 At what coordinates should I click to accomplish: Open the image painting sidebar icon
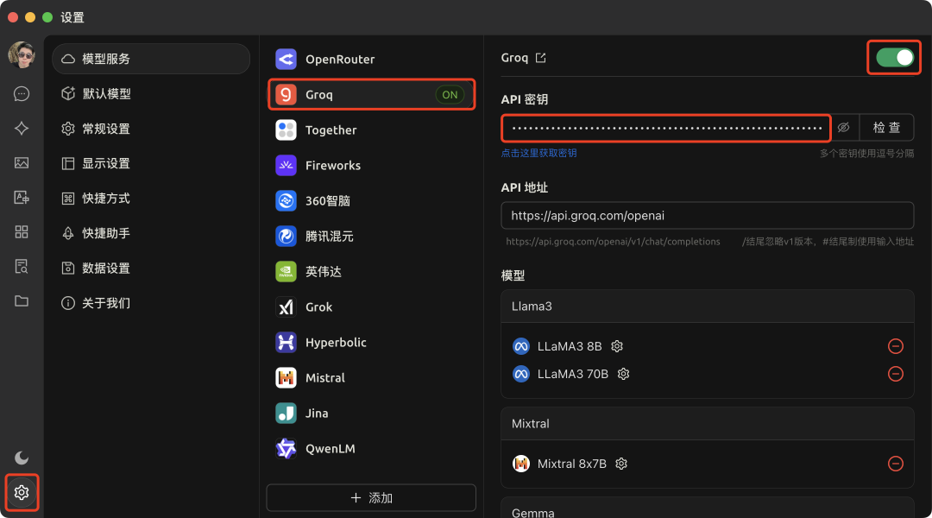(x=22, y=163)
